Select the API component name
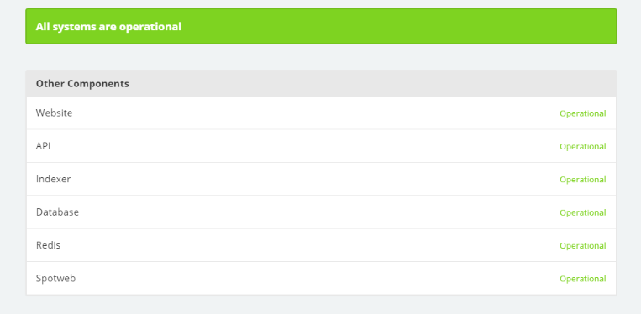The image size is (641, 314). point(43,146)
